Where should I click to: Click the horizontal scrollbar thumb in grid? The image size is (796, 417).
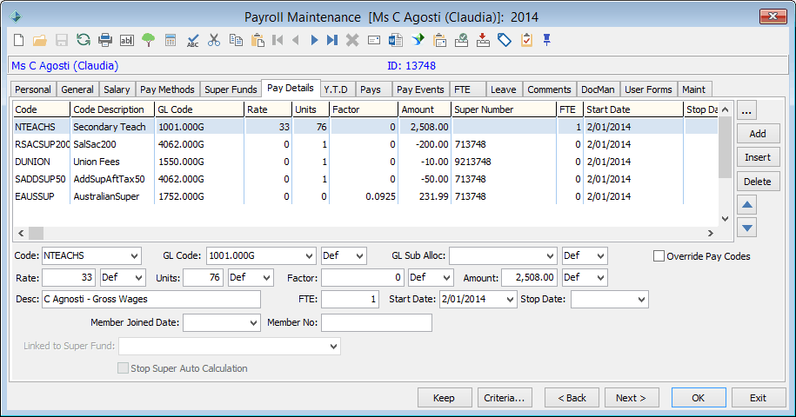click(x=36, y=233)
